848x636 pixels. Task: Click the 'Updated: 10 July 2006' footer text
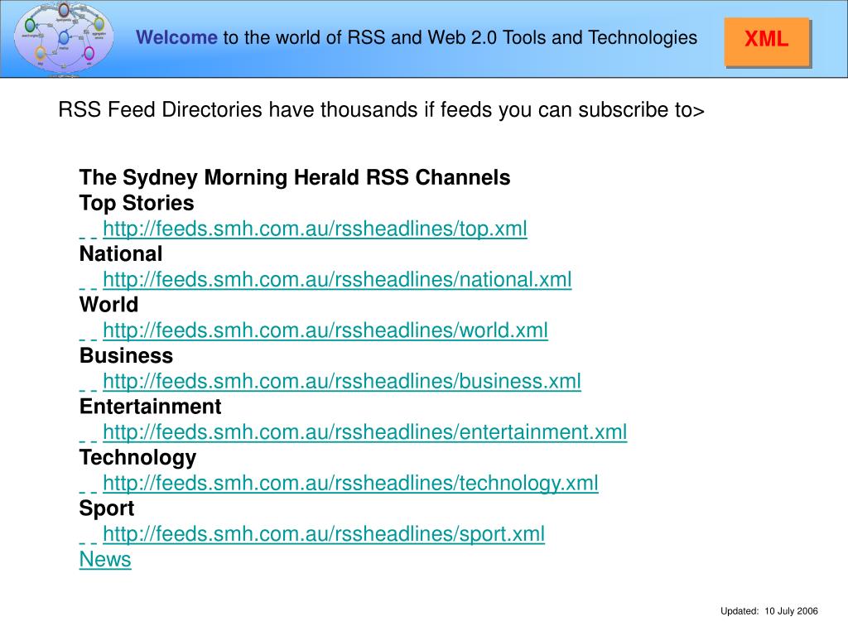[769, 611]
